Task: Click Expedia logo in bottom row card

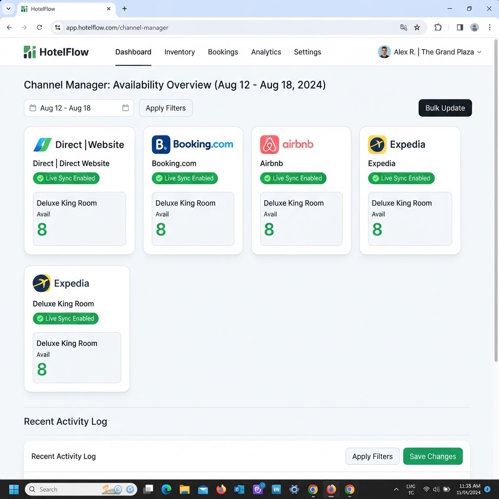Action: pyautogui.click(x=42, y=283)
